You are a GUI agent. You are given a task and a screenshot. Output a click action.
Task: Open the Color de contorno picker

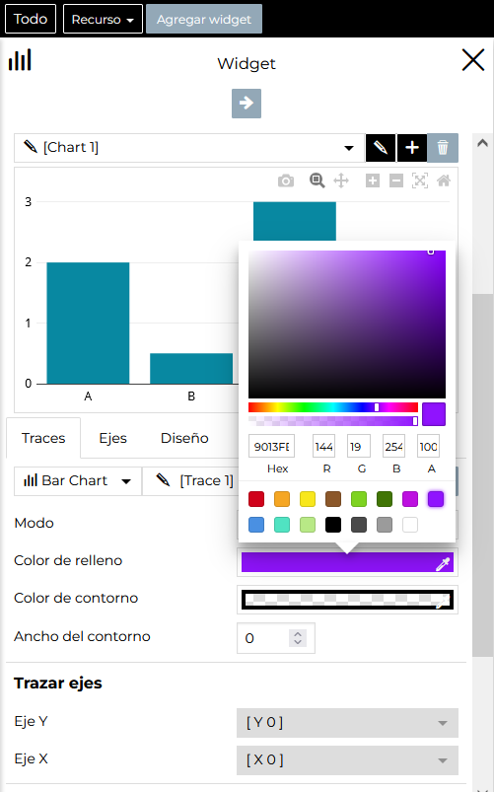(347, 600)
